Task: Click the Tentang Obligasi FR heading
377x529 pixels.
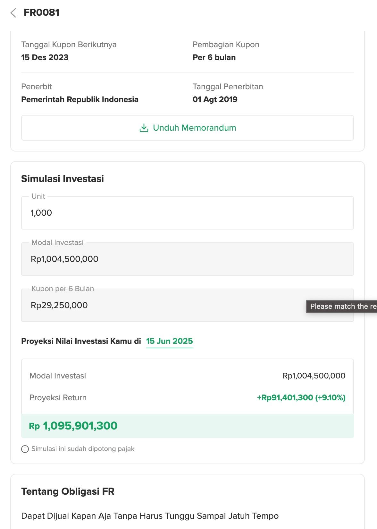Action: (68, 491)
